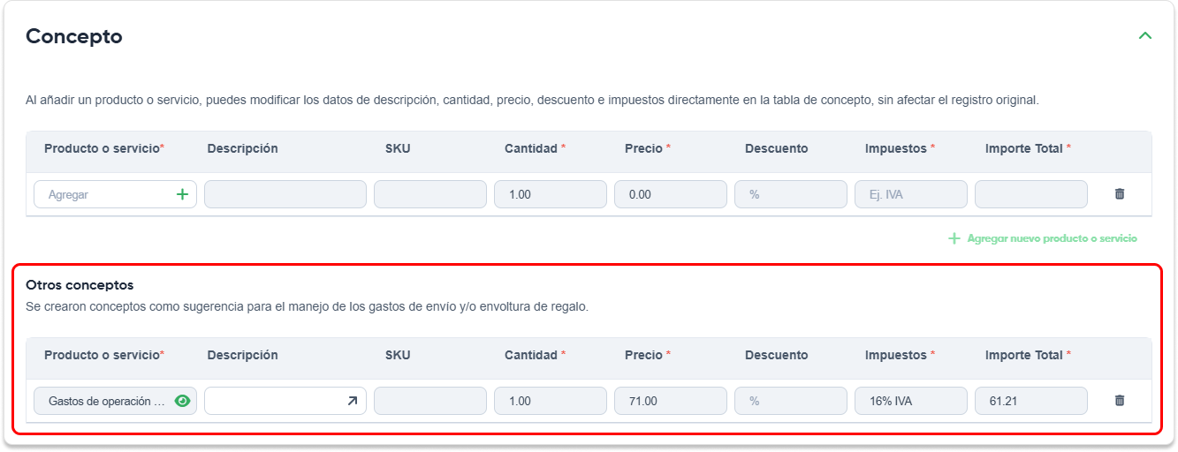
Task: Click the Precio field showing 0.00
Action: tap(671, 194)
